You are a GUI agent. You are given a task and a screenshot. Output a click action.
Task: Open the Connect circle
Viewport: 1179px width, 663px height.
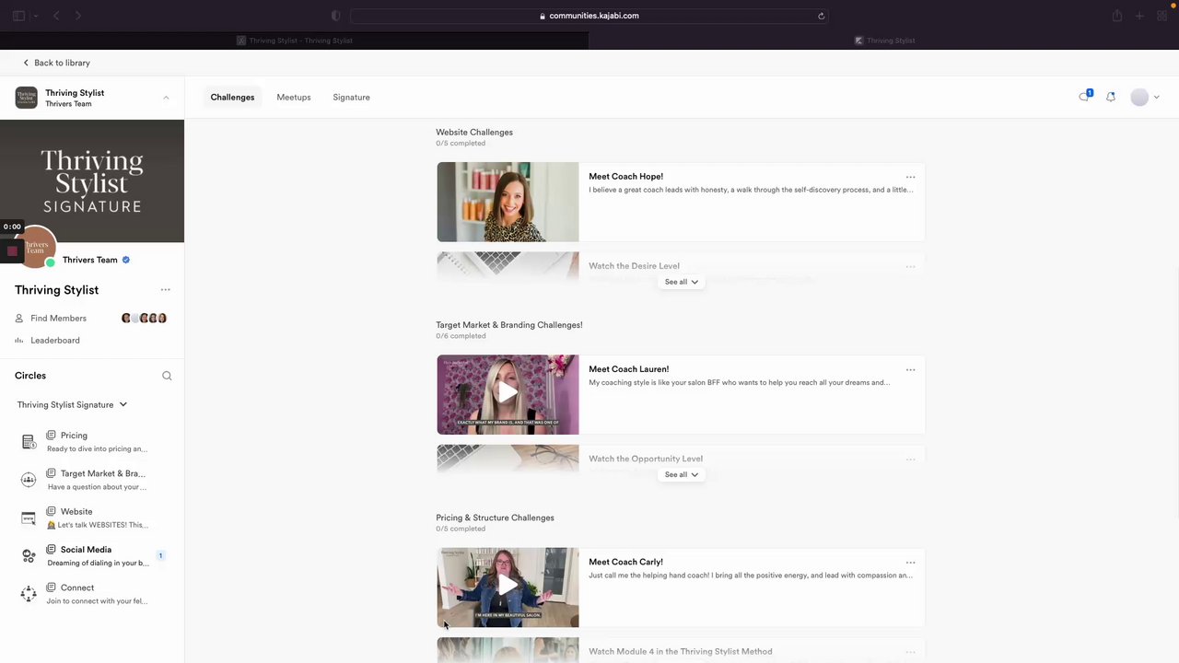click(x=92, y=594)
